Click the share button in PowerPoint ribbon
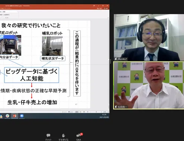 (x=106, y=9)
